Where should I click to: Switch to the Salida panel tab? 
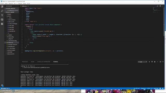(32, 62)
